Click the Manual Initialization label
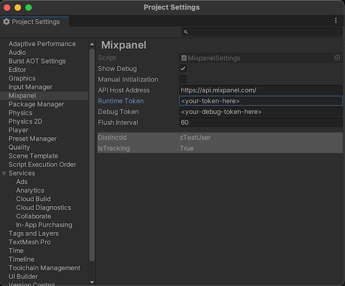345x286 pixels. point(128,79)
